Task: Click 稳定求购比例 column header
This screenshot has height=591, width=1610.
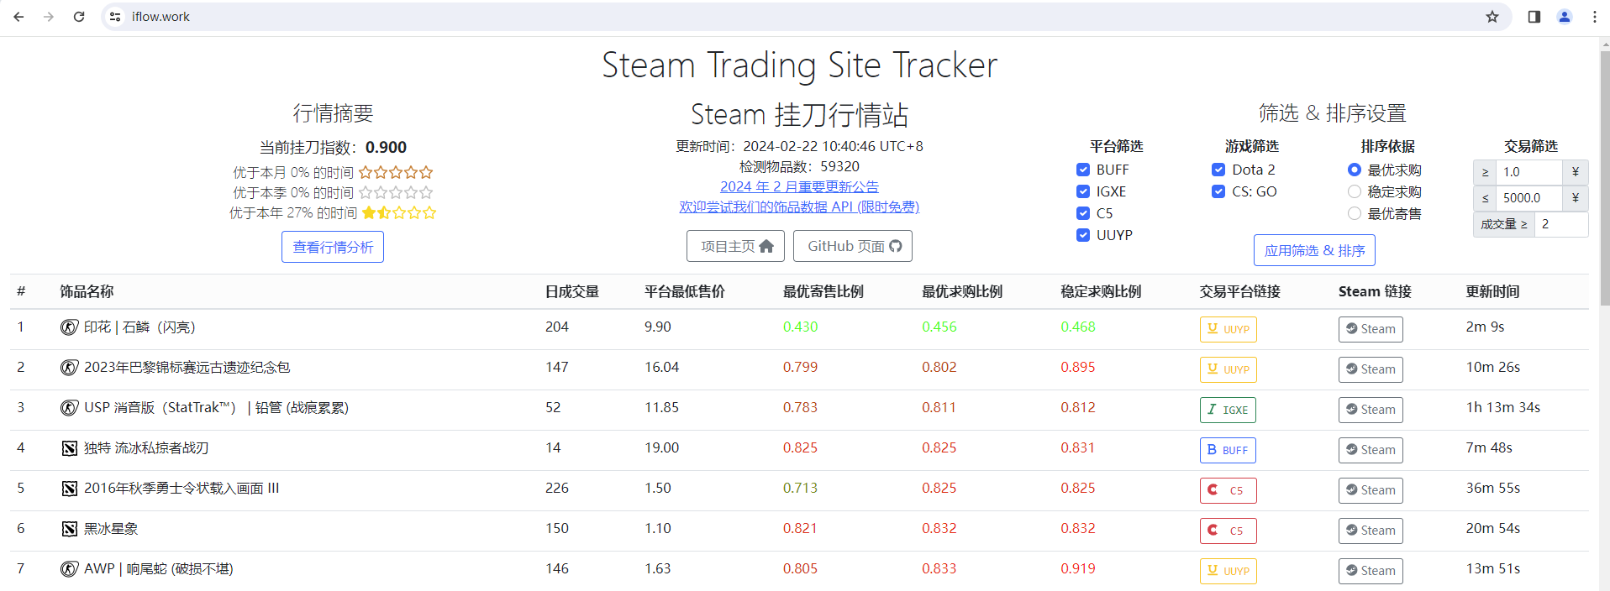Action: tap(1101, 292)
